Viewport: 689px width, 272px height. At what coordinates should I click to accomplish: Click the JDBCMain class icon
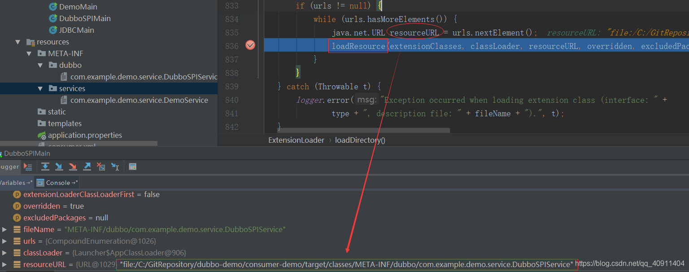click(53, 30)
